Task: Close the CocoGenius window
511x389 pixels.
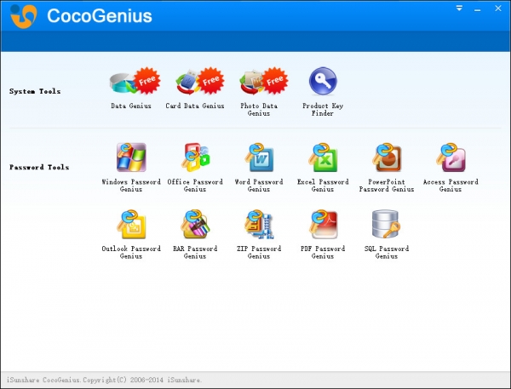Action: (498, 9)
